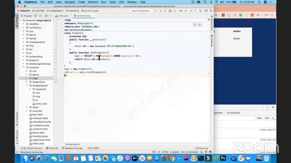The image size is (291, 163).
Task: Click the shoppingcart breadcrumb in navigation bar
Action: point(55,11)
